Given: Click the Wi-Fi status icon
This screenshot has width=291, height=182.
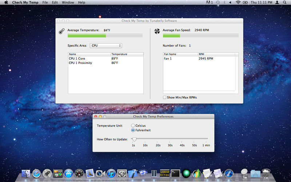Looking at the screenshot, I should pos(238,3).
